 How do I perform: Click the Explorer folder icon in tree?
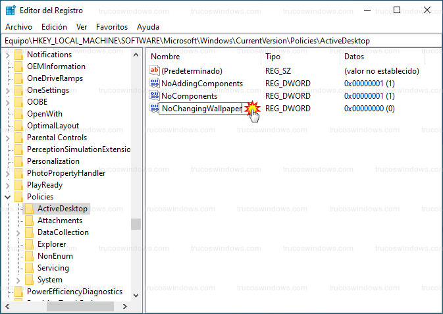[x=29, y=244]
